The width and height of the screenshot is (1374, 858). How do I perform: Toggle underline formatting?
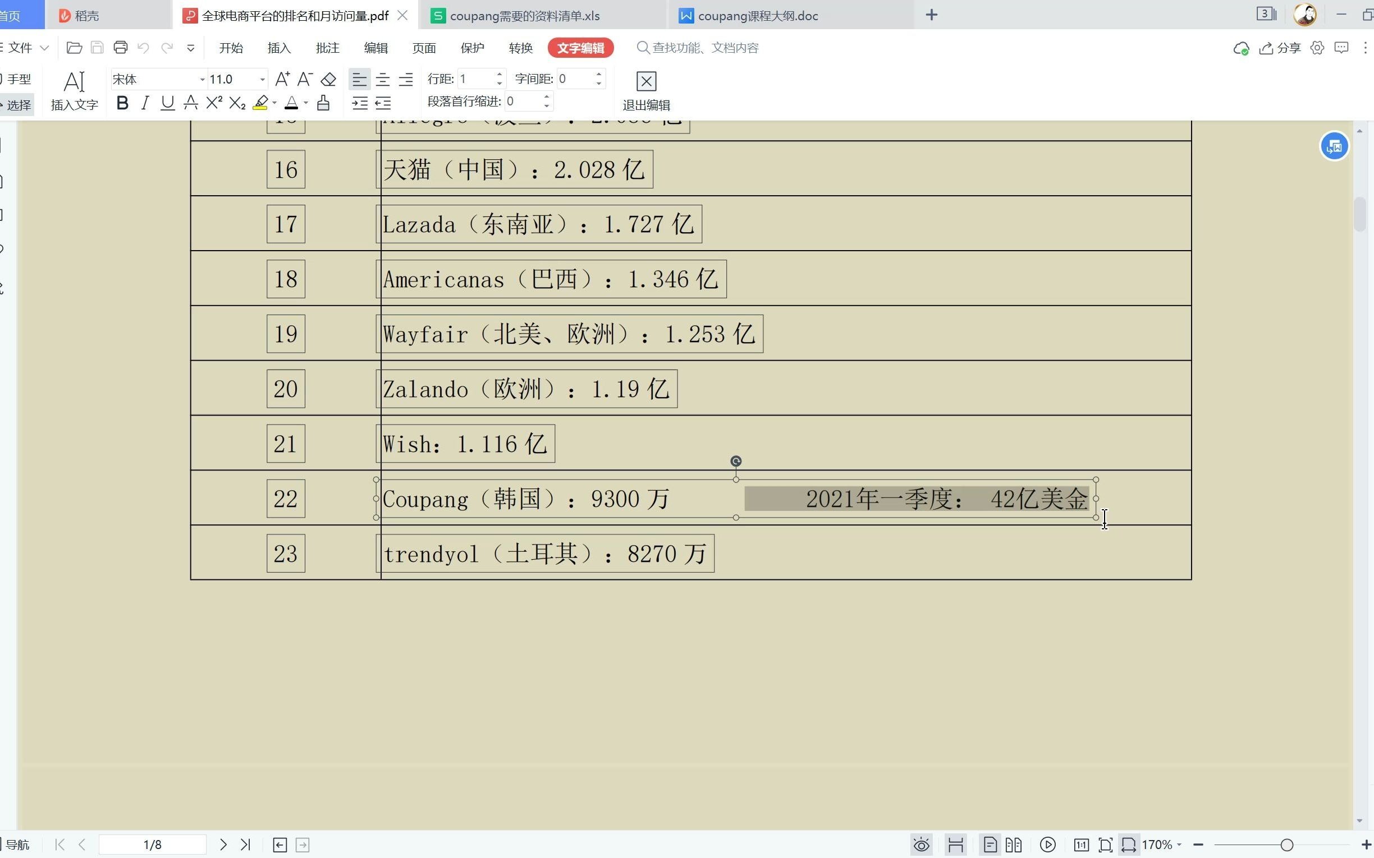point(167,103)
